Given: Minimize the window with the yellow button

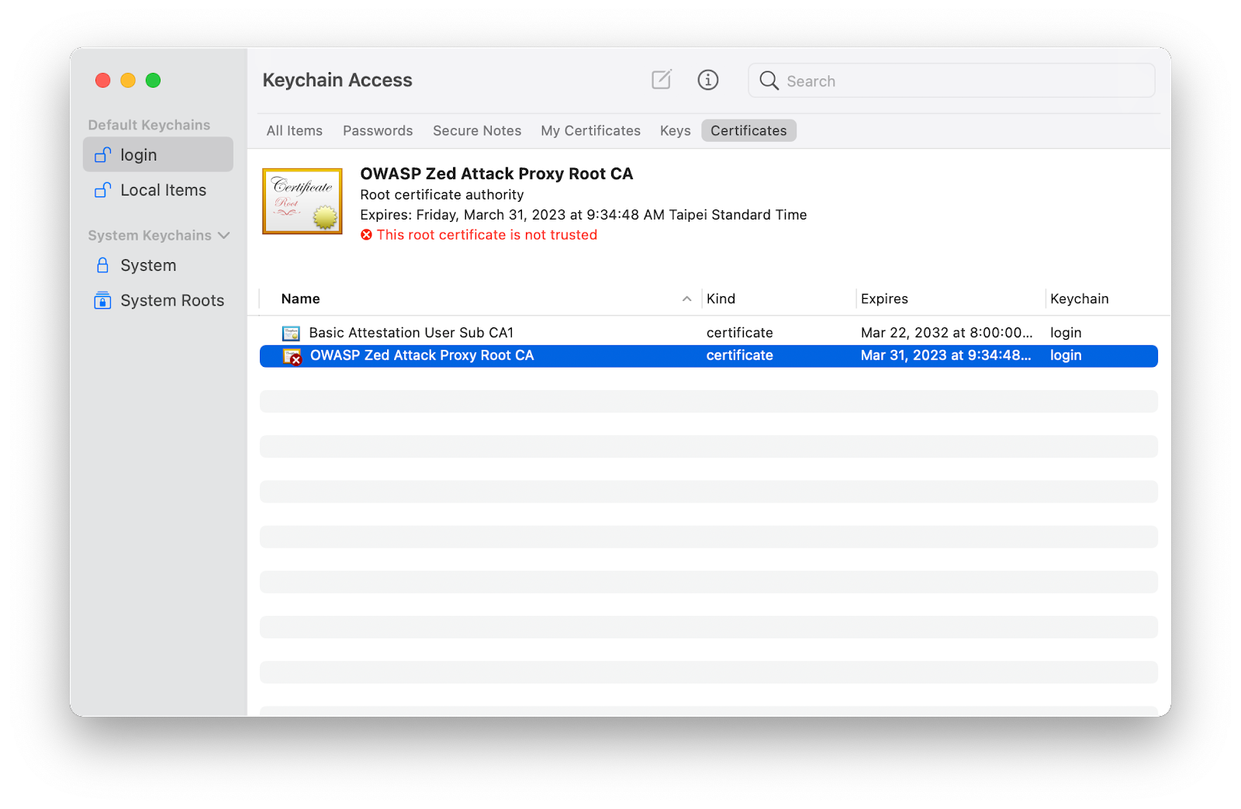Looking at the screenshot, I should (128, 80).
